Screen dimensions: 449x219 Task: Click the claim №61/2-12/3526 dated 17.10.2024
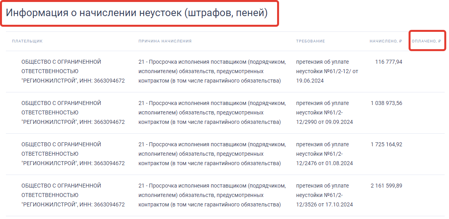click(325, 195)
